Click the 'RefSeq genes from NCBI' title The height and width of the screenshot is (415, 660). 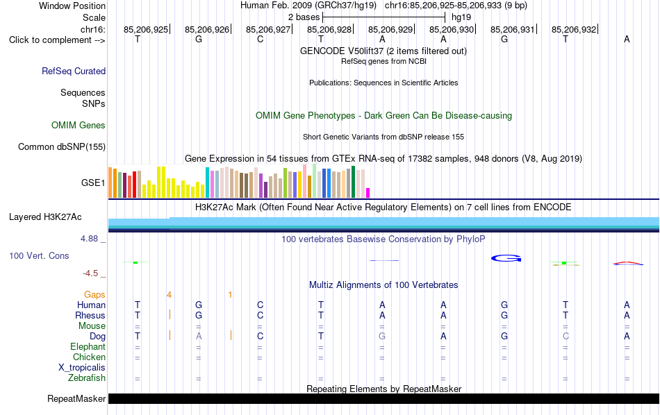coord(383,61)
